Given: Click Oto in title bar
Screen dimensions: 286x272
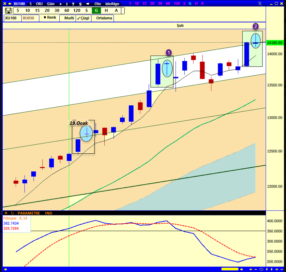Looking at the screenshot, I should coord(97,4).
